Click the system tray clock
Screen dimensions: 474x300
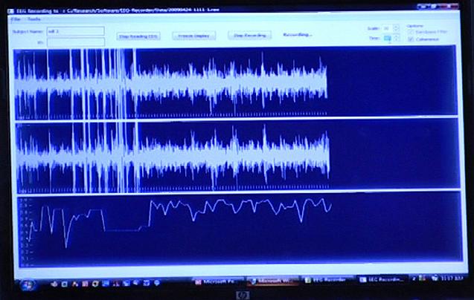coord(451,278)
